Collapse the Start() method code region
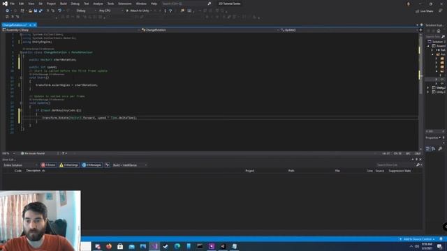 pyautogui.click(x=21, y=77)
